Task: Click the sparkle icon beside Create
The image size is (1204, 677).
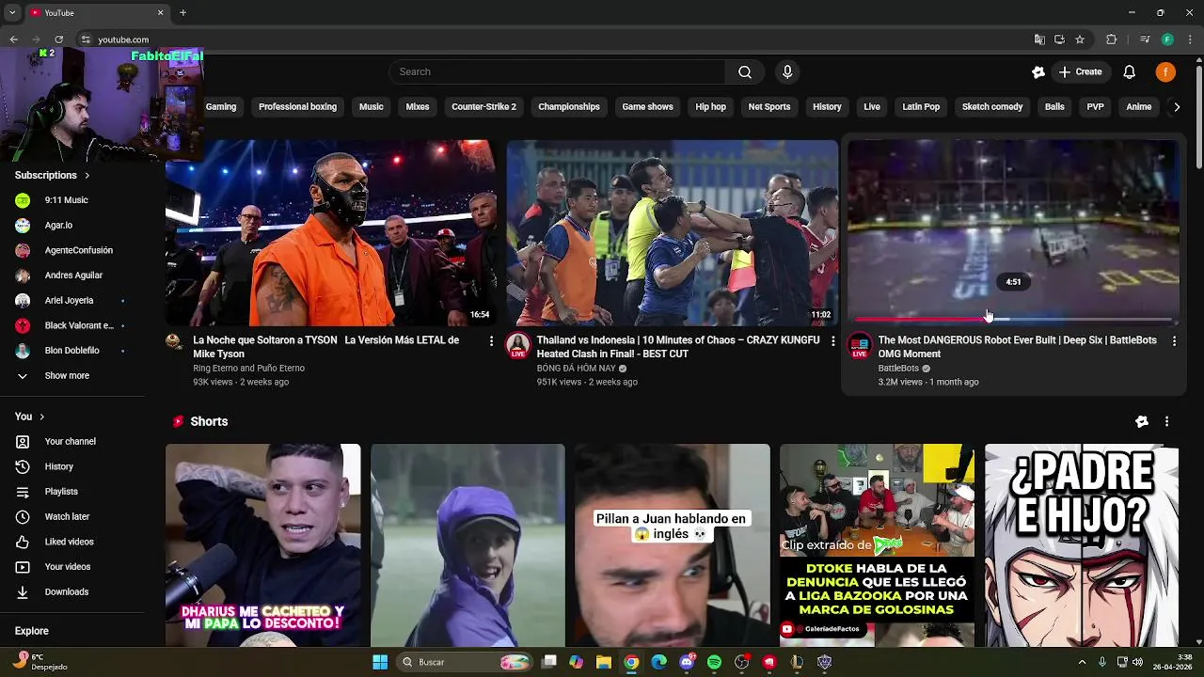Action: coord(1038,72)
